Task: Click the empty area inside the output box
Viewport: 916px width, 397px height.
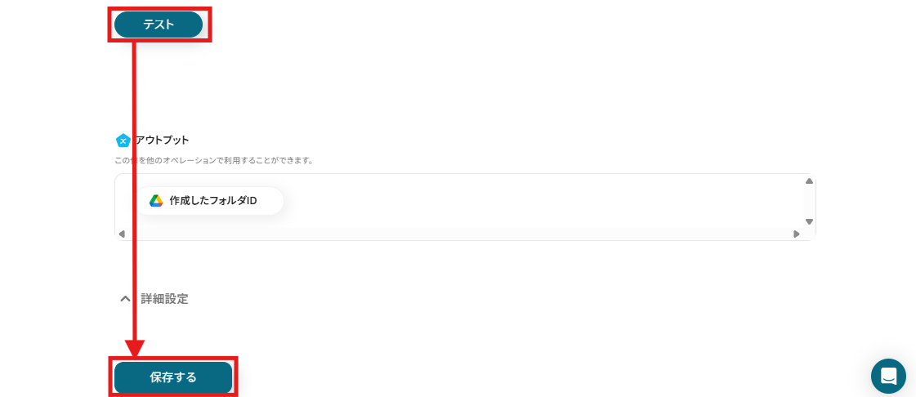Action: pos(525,201)
